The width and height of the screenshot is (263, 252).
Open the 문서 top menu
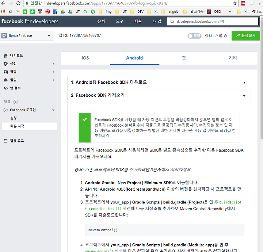tap(101, 21)
